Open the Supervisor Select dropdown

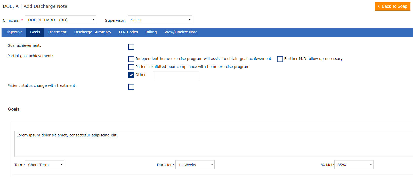coord(160,20)
